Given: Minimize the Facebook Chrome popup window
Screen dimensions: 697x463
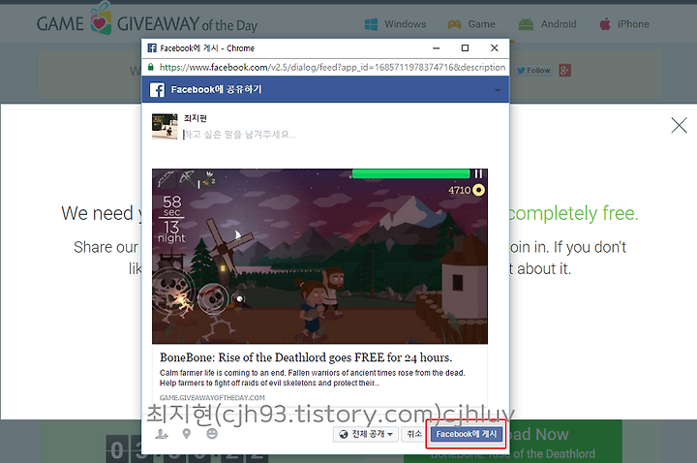Looking at the screenshot, I should [436, 48].
